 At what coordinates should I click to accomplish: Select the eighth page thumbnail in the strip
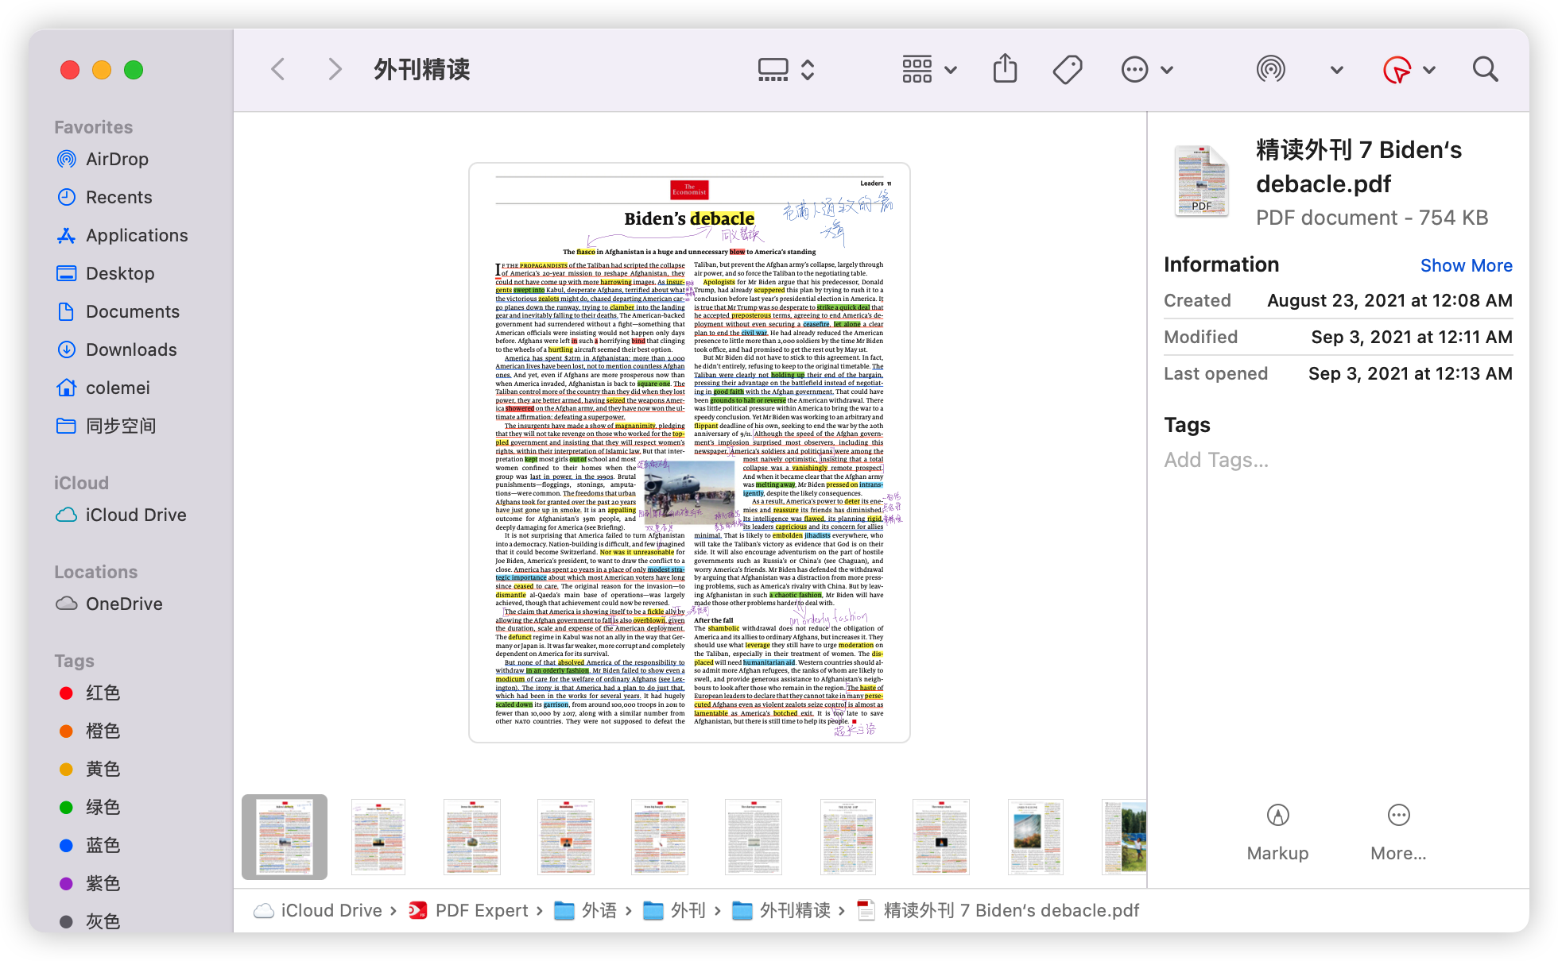941,837
